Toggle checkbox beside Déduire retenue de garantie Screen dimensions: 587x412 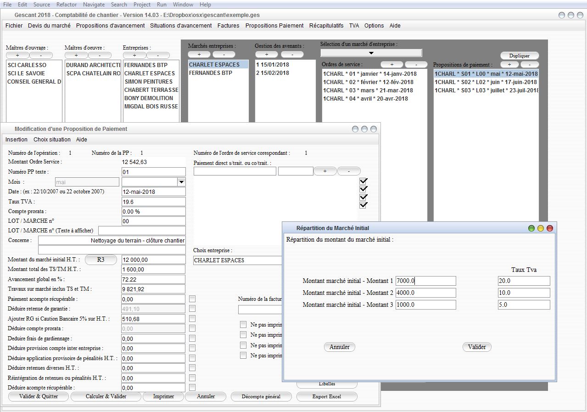tap(192, 309)
